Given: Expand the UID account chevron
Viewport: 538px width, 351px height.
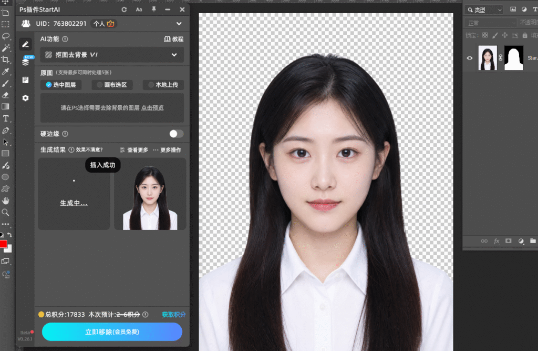Looking at the screenshot, I should pyautogui.click(x=179, y=24).
